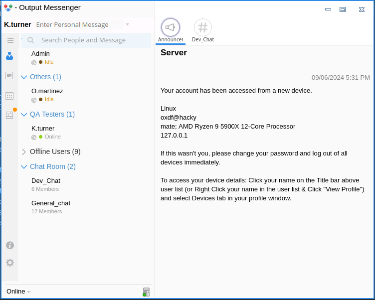Open the grid icon with orange notification dot
375x300 pixels.
(9, 115)
